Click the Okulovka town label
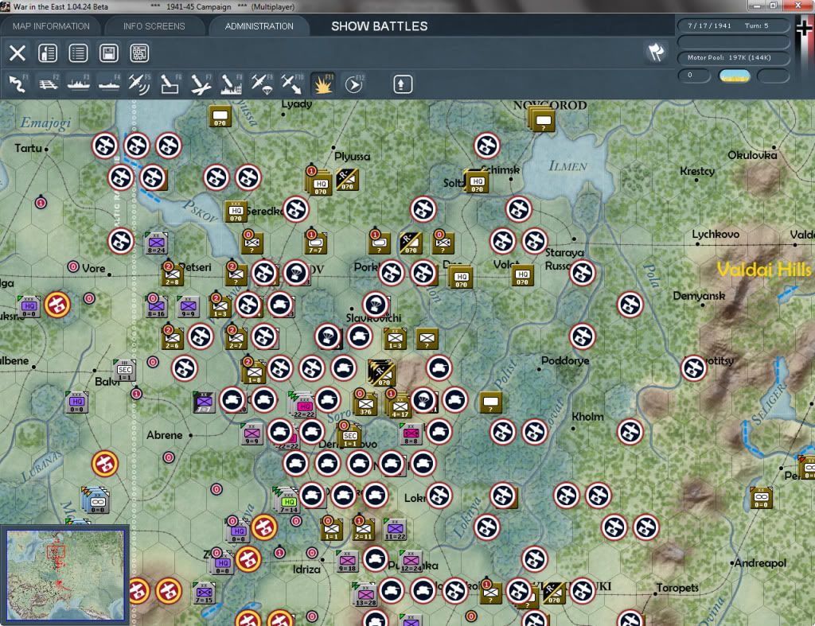Image resolution: width=815 pixels, height=626 pixels. pyautogui.click(x=752, y=155)
